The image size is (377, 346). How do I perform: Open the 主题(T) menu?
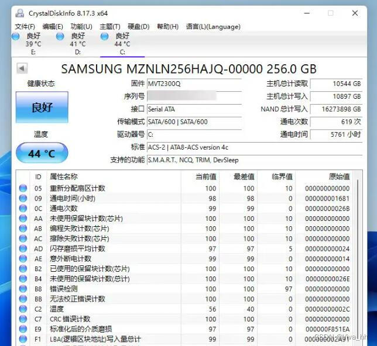pyautogui.click(x=110, y=26)
